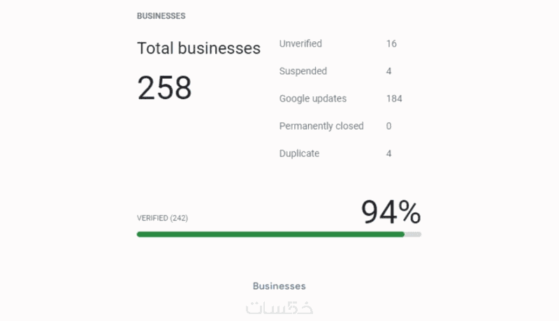Click the 94% verified percentage

point(391,212)
